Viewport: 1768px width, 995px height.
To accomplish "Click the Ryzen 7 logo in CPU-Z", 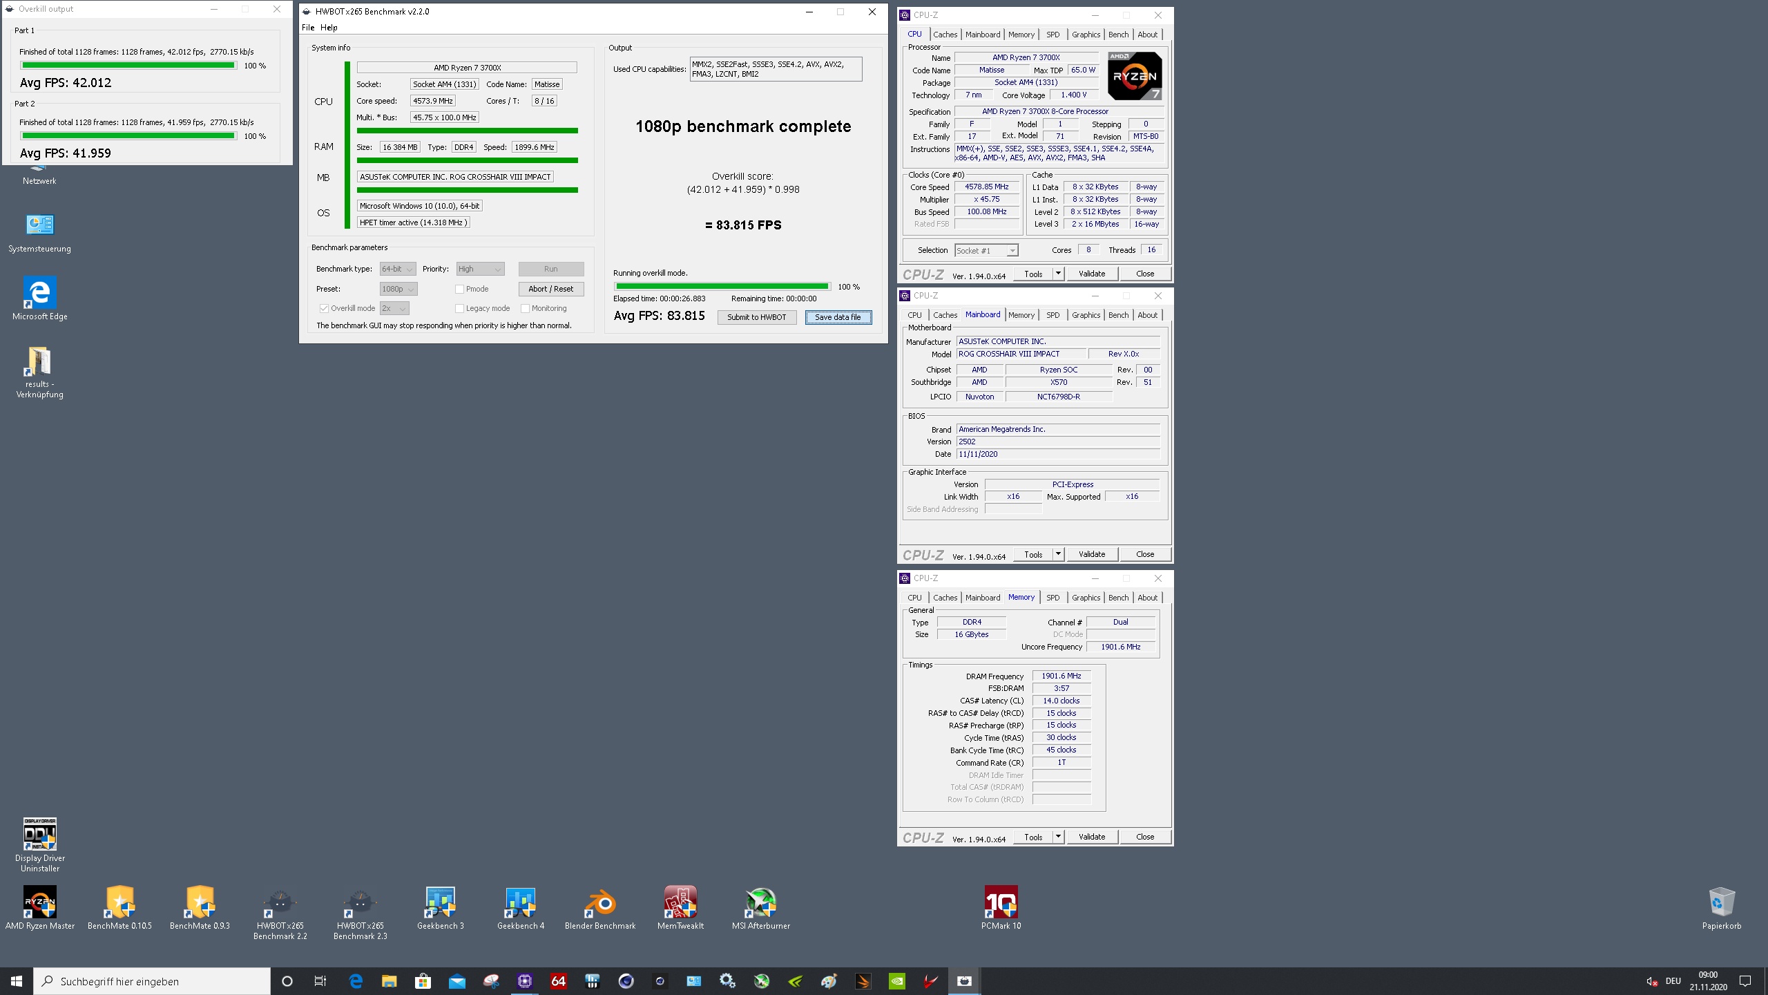I will (1135, 75).
